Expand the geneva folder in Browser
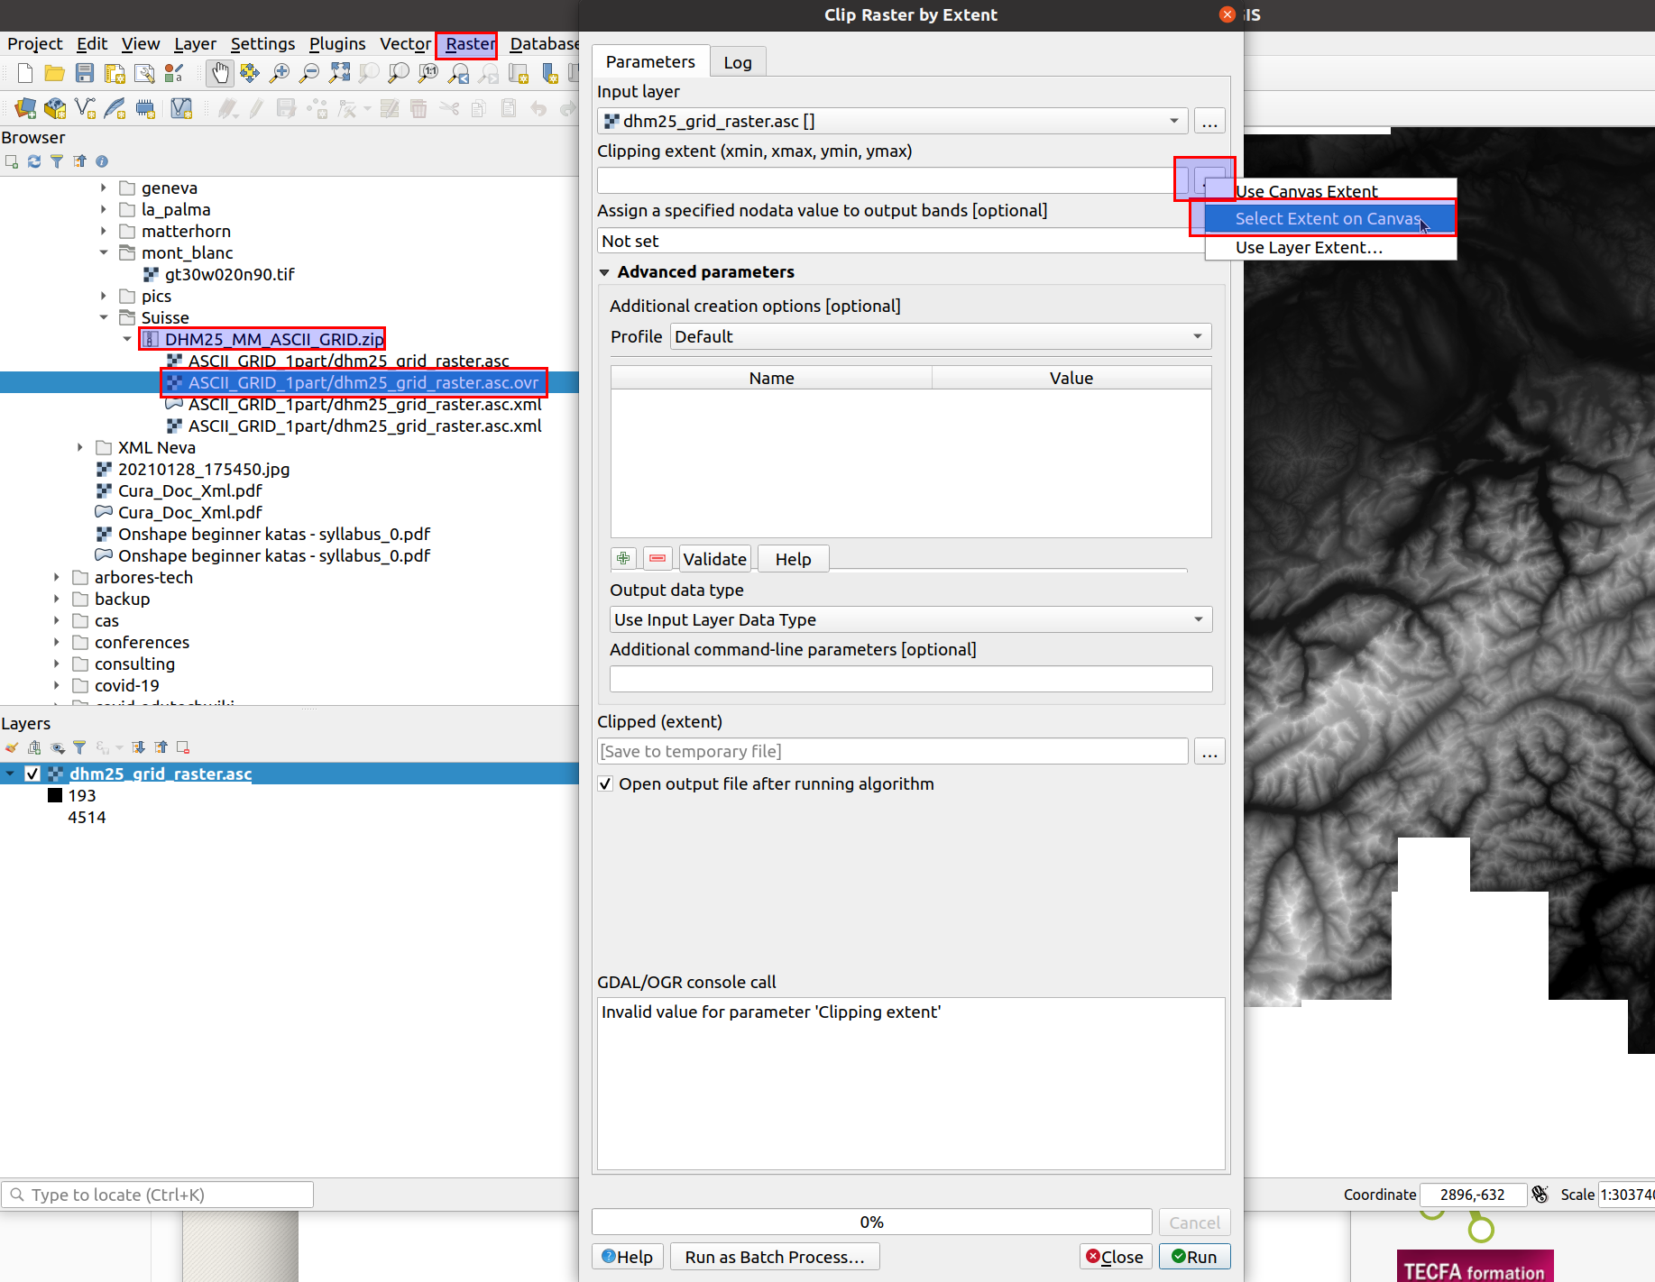1655x1282 pixels. coord(103,188)
